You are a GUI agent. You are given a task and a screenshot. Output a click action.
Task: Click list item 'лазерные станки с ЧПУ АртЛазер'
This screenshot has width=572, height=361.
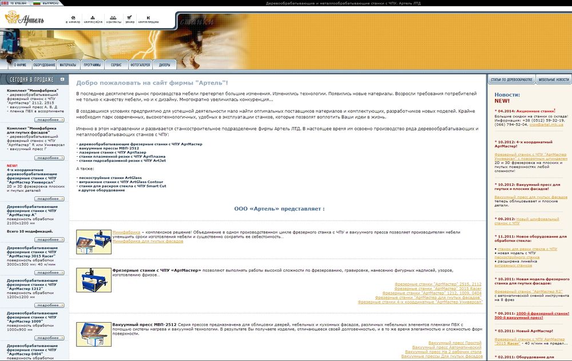[112, 152]
